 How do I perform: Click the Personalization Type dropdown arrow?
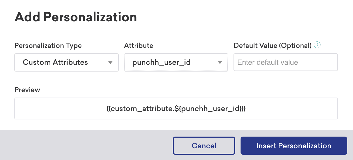(x=110, y=62)
